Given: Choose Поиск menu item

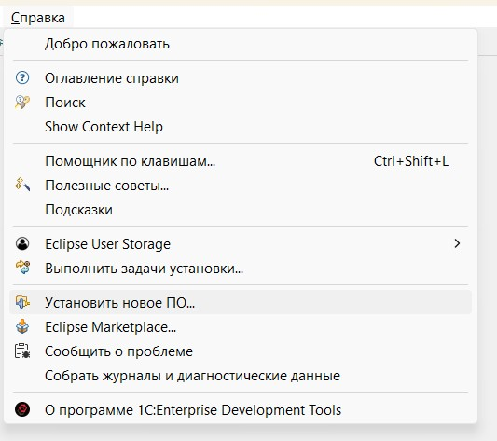Looking at the screenshot, I should coord(241,103).
